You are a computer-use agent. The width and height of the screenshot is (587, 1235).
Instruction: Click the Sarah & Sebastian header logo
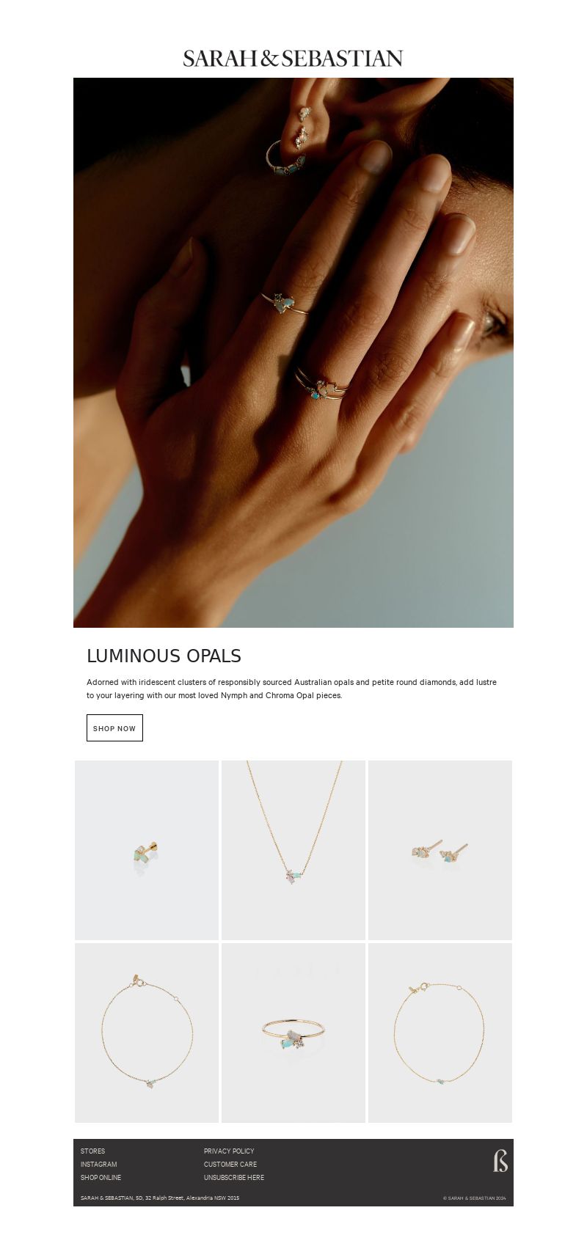click(x=293, y=59)
